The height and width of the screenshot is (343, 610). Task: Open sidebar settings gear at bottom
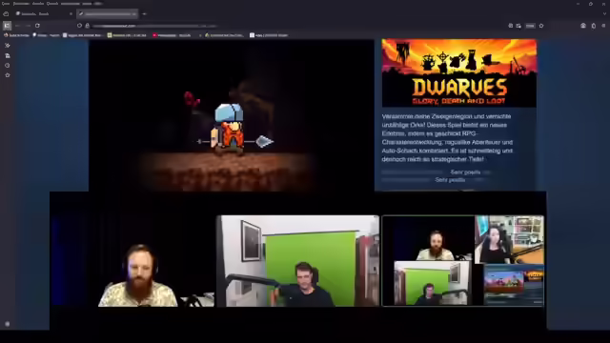(x=8, y=324)
